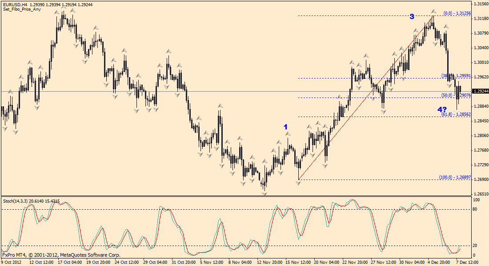Click the up fractal arrow at the 1.31256 high
Viewport: 489px width, 266px height.
coord(433,12)
